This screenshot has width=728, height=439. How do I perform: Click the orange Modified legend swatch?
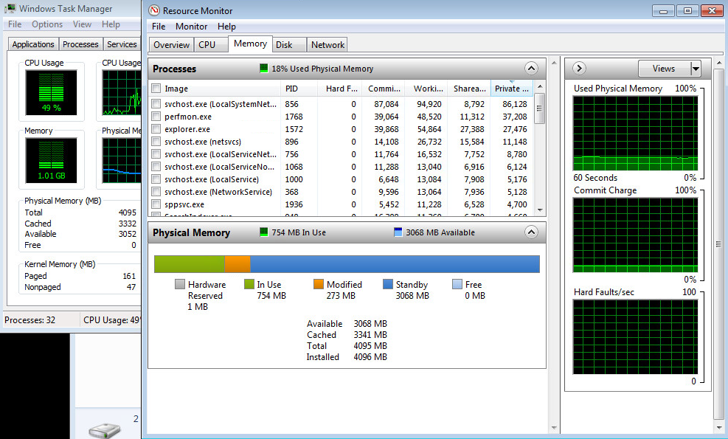[319, 284]
